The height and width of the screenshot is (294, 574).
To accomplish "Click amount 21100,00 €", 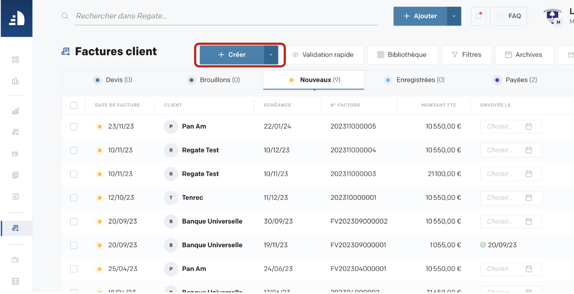I will click(x=444, y=174).
